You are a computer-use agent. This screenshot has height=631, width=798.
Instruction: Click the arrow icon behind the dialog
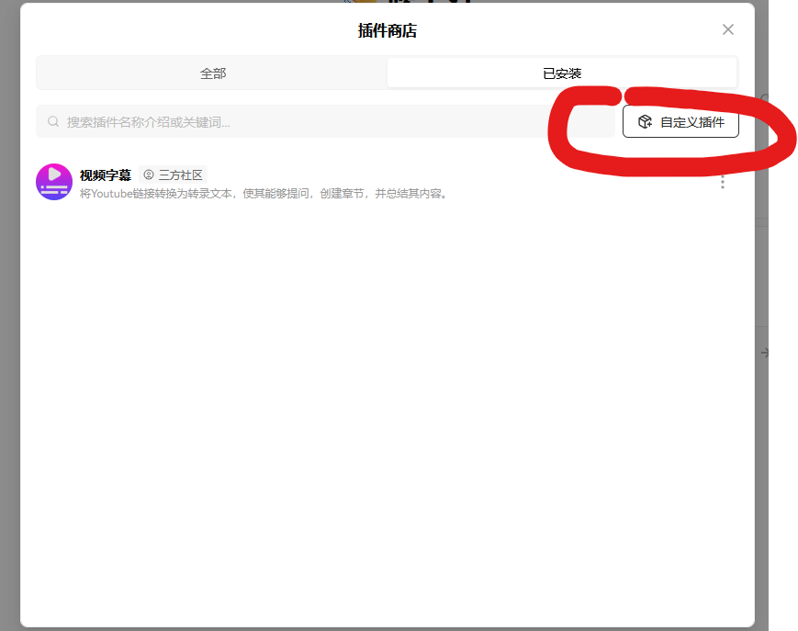(x=764, y=352)
